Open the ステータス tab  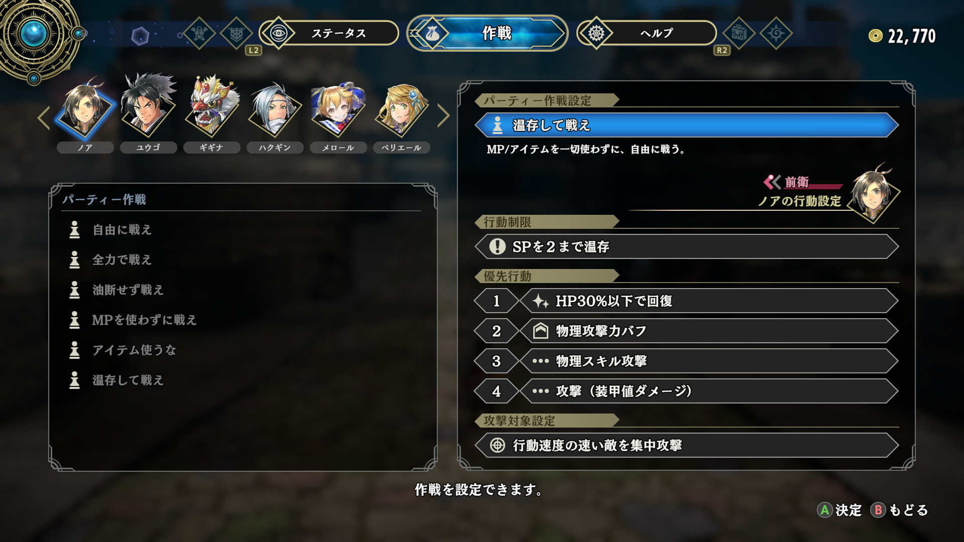click(x=329, y=33)
